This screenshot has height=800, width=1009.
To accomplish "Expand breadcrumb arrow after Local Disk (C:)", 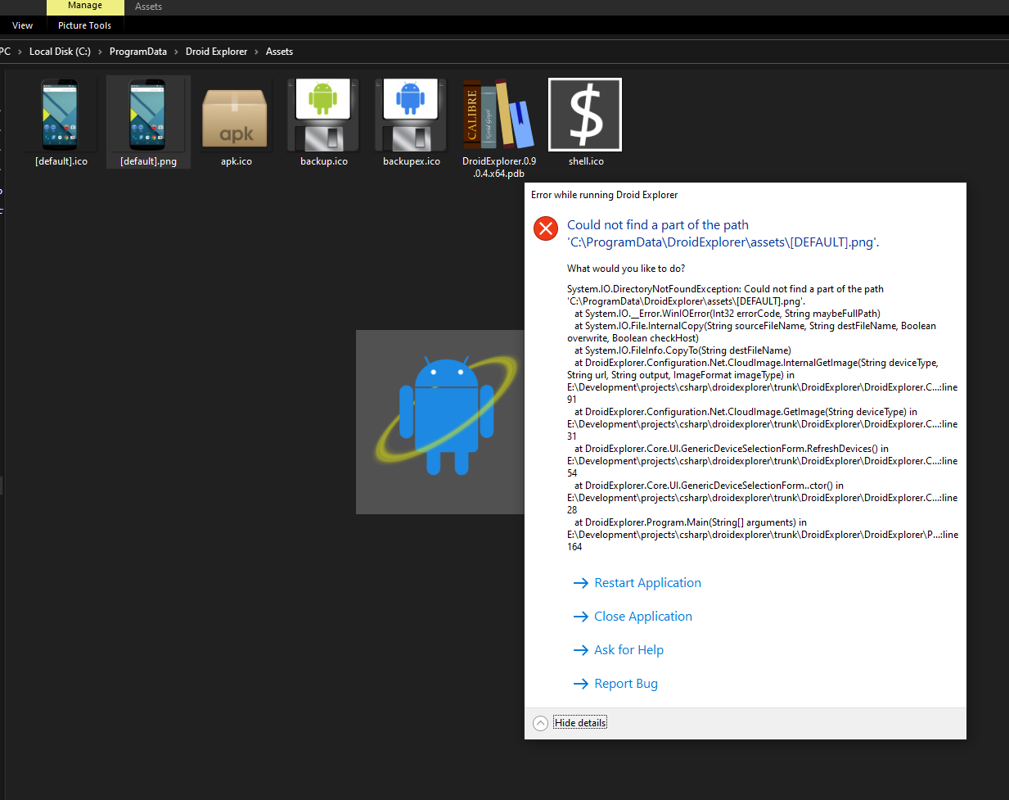I will coord(100,52).
